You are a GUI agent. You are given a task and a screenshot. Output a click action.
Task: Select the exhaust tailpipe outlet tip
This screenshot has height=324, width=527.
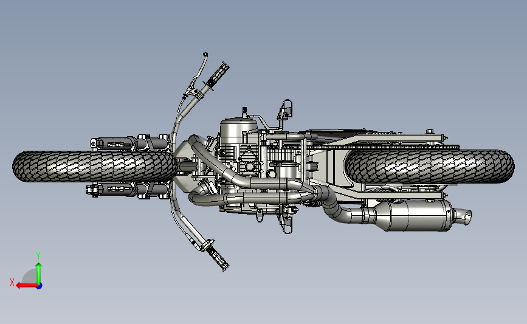tap(463, 216)
